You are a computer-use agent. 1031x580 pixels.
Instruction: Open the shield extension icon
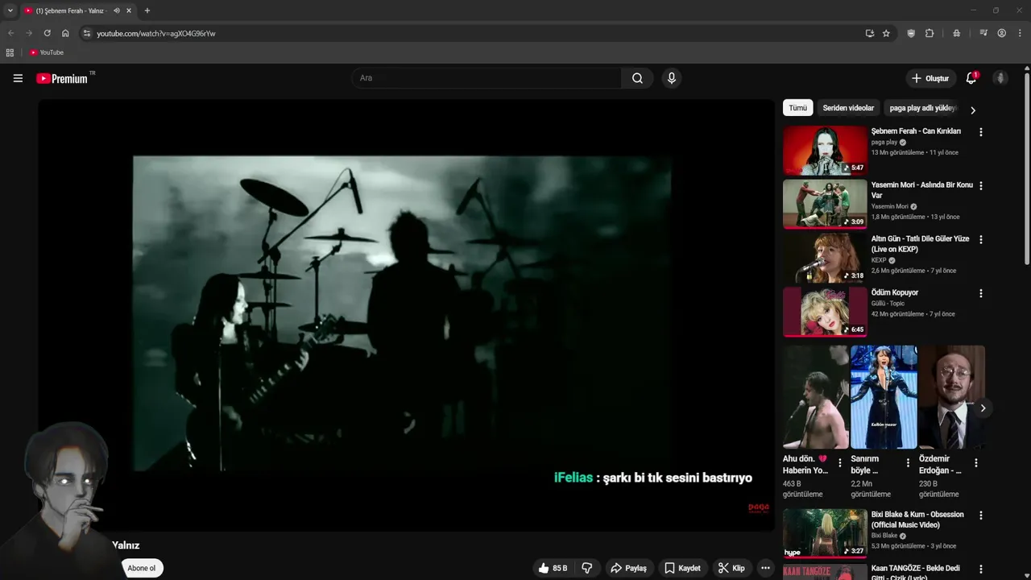tap(911, 33)
